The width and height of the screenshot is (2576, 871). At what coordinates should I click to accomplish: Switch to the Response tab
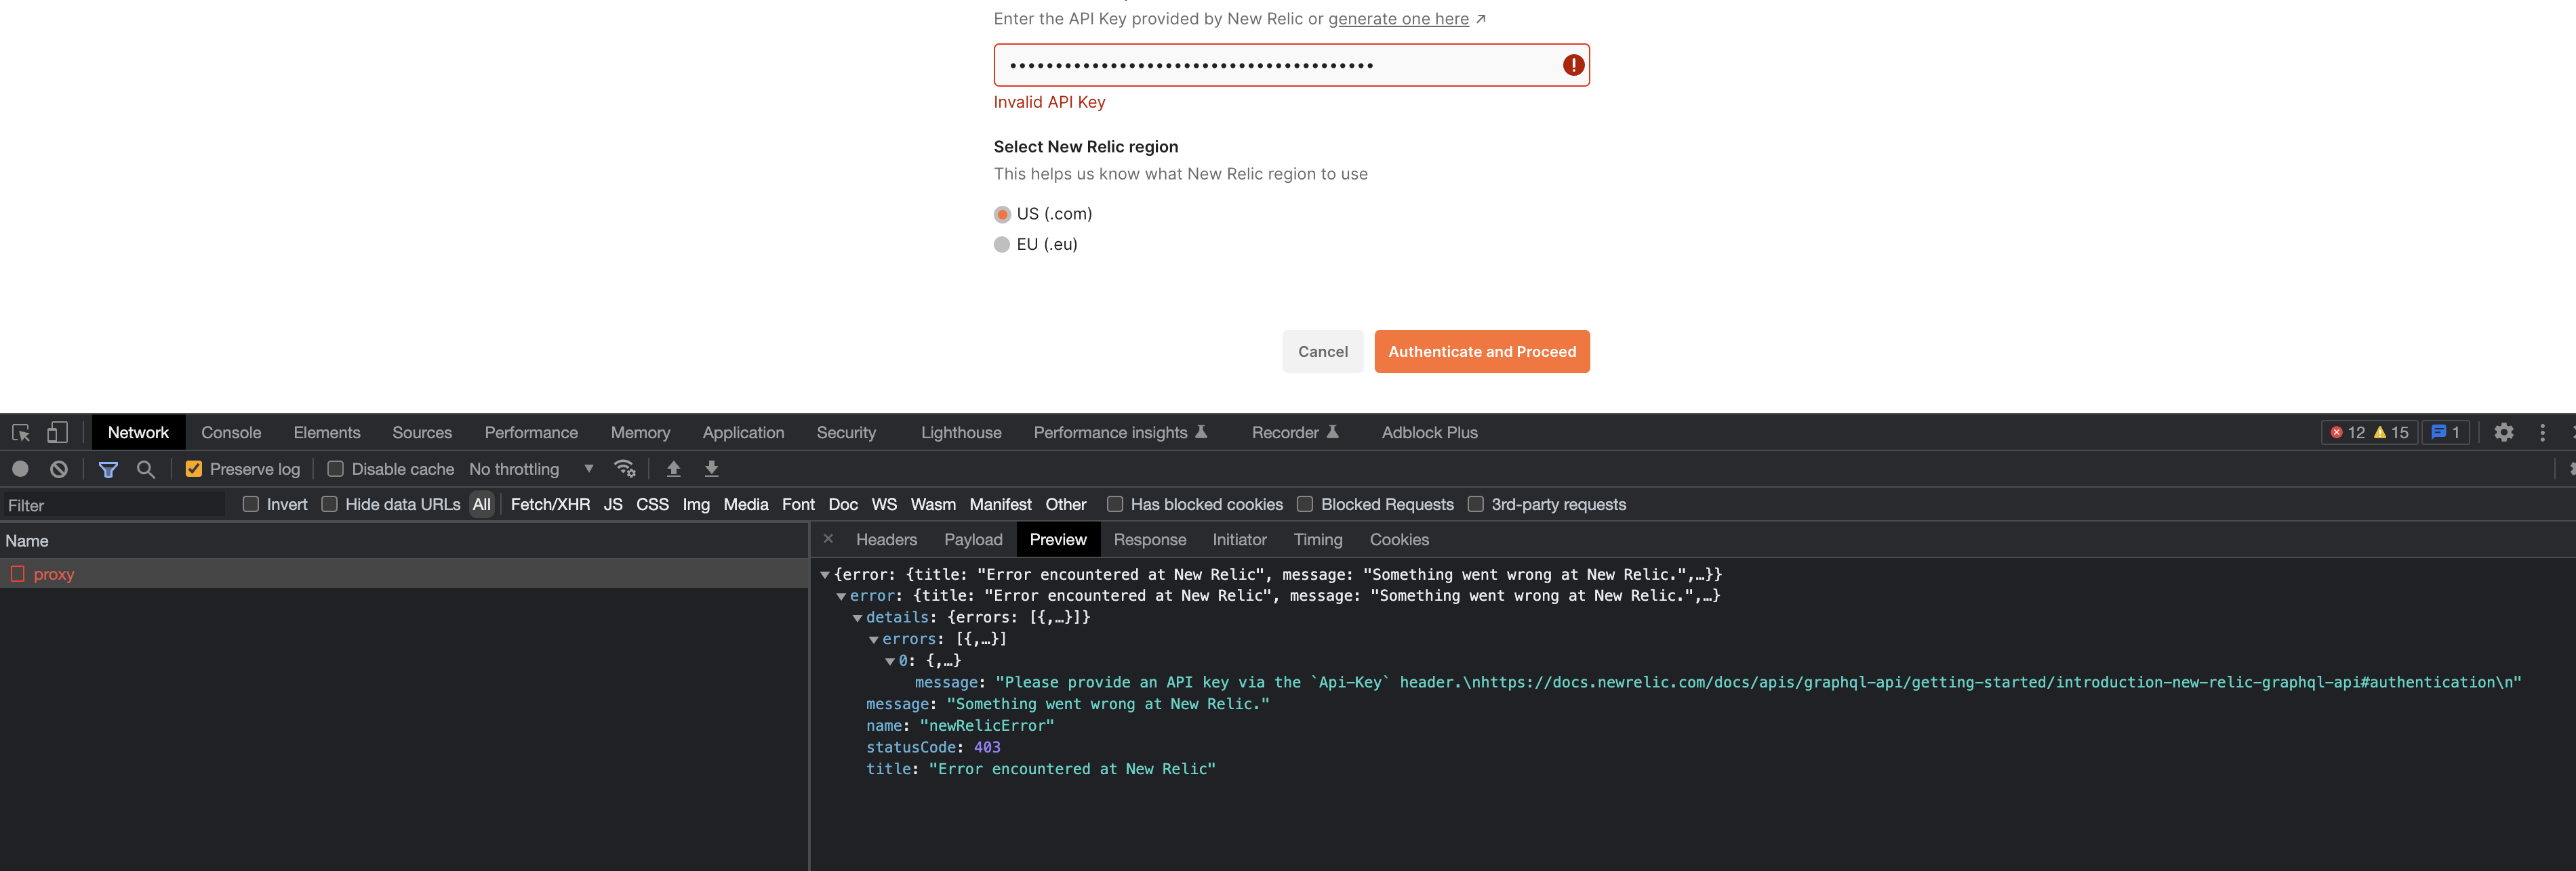tap(1149, 539)
